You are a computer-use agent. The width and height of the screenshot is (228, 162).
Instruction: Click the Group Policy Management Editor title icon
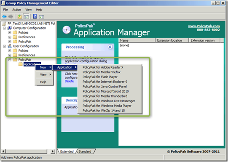coord(3,3)
